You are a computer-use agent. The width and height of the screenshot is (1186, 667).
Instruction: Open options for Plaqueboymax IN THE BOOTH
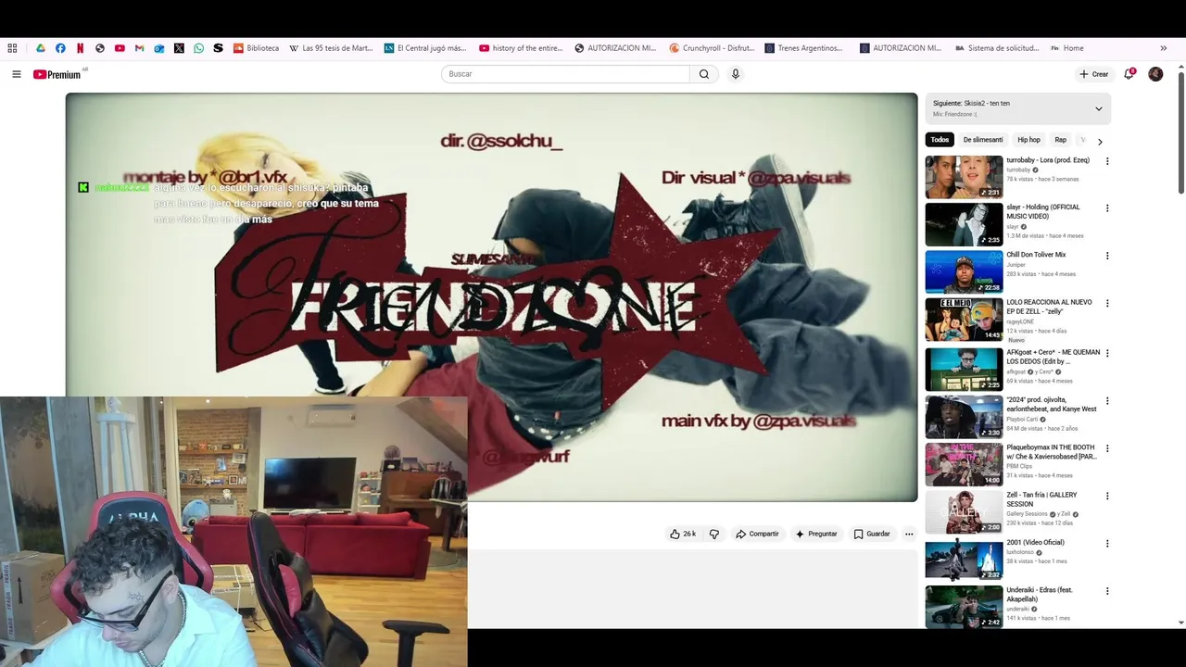point(1106,448)
